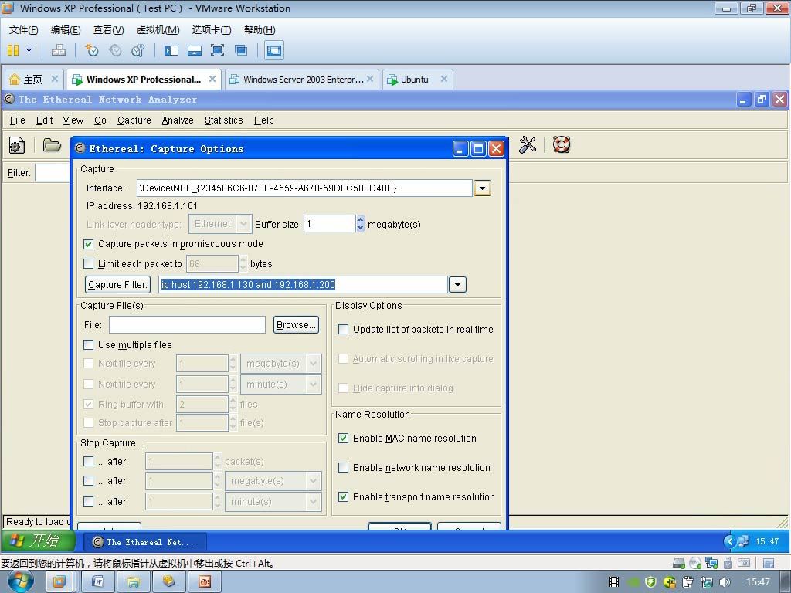Open Ethereal Capture menu
791x593 pixels.
coord(134,120)
